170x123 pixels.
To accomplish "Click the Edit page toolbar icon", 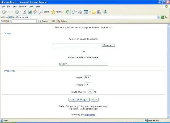I will point(86,12).
